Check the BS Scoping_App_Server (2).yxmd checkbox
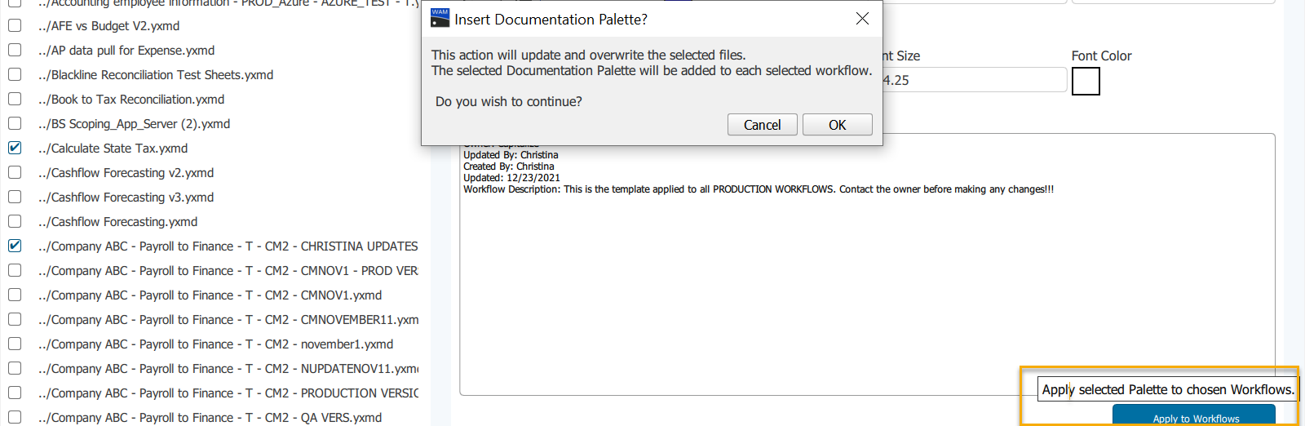 15,123
